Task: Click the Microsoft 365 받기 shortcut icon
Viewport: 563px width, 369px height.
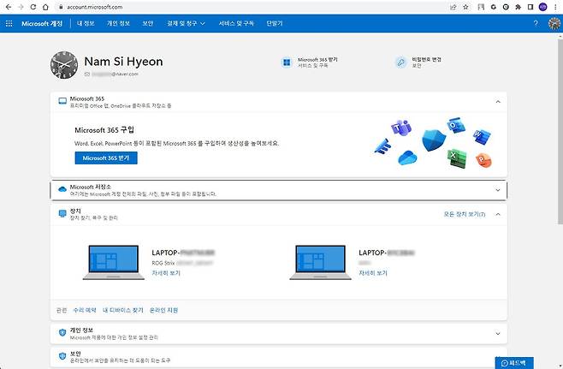Action: click(287, 62)
